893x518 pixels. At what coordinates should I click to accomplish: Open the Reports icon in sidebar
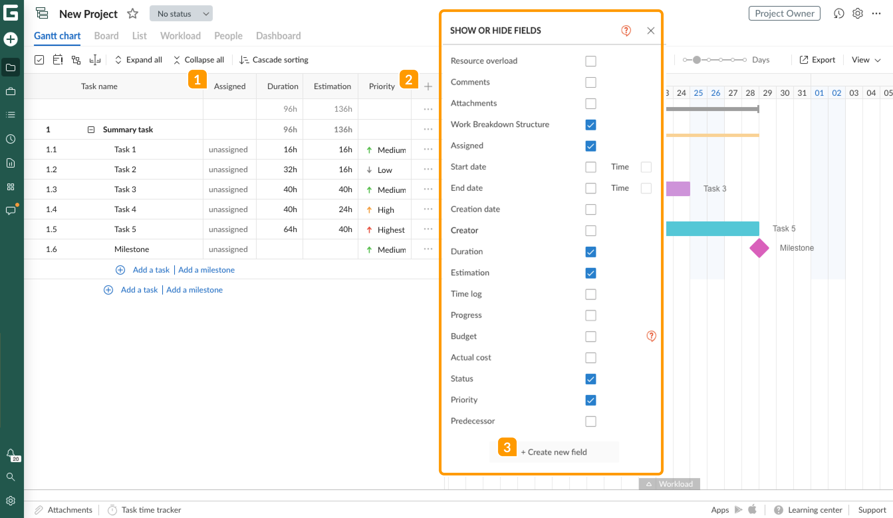point(11,163)
